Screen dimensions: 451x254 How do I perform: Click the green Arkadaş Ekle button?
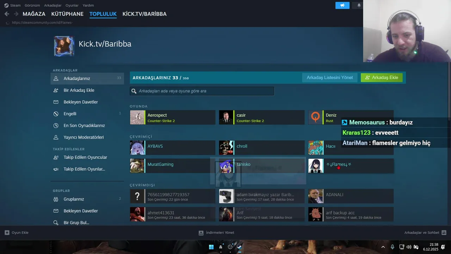coord(382,78)
